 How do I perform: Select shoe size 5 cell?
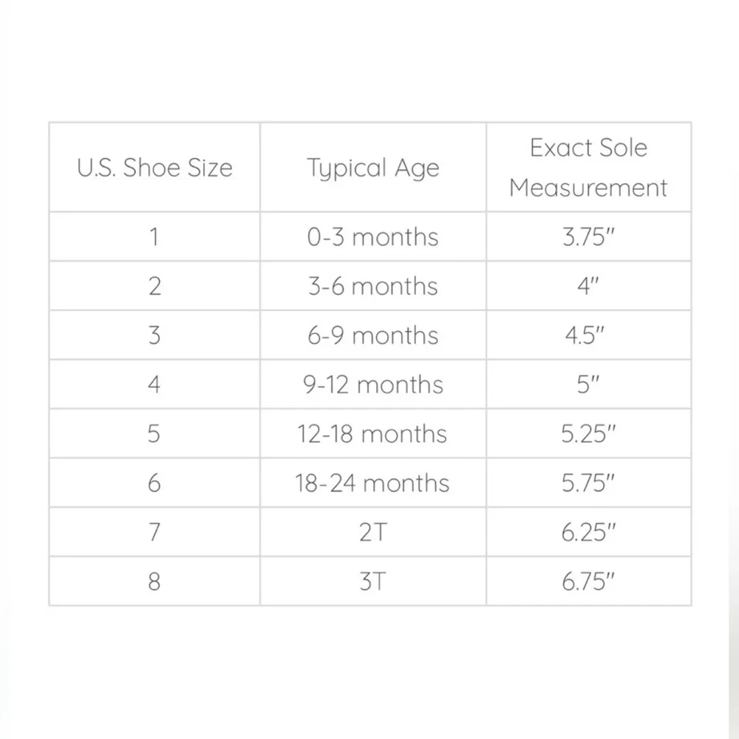154,434
